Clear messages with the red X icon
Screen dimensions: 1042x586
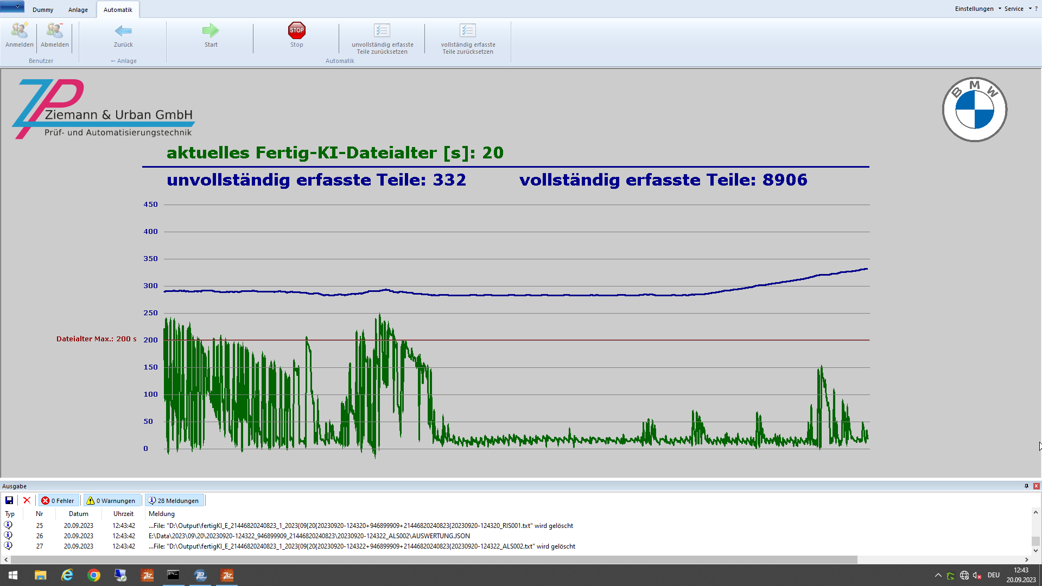27,500
